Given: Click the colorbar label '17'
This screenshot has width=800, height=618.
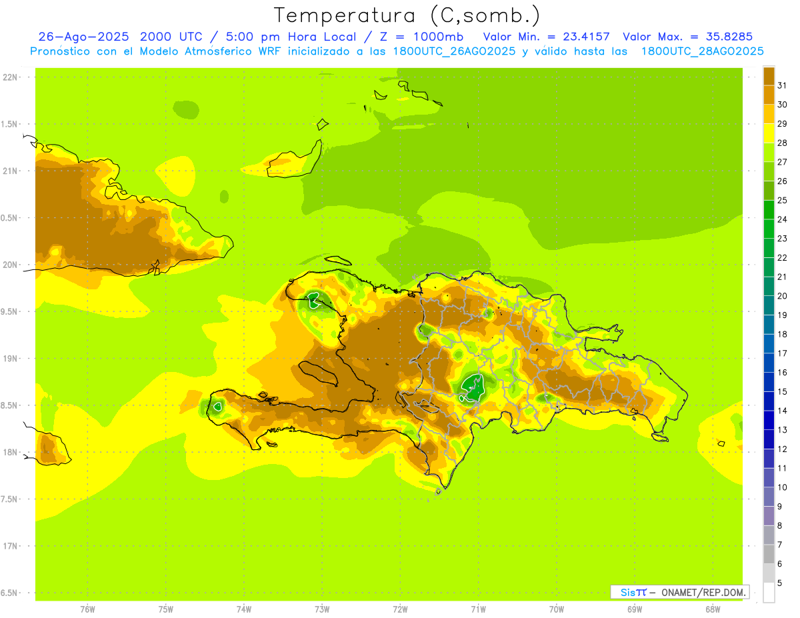Looking at the screenshot, I should point(783,353).
